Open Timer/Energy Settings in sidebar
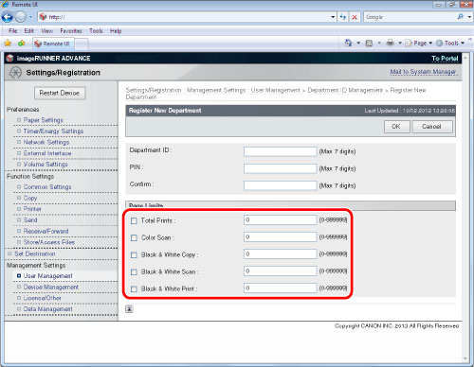The height and width of the screenshot is (367, 474). pos(53,131)
